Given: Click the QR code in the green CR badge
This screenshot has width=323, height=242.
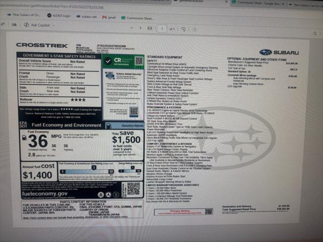Looking at the screenshot, I should [x=139, y=60].
